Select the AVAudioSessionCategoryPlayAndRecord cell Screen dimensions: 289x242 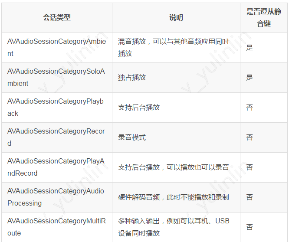(x=56, y=167)
